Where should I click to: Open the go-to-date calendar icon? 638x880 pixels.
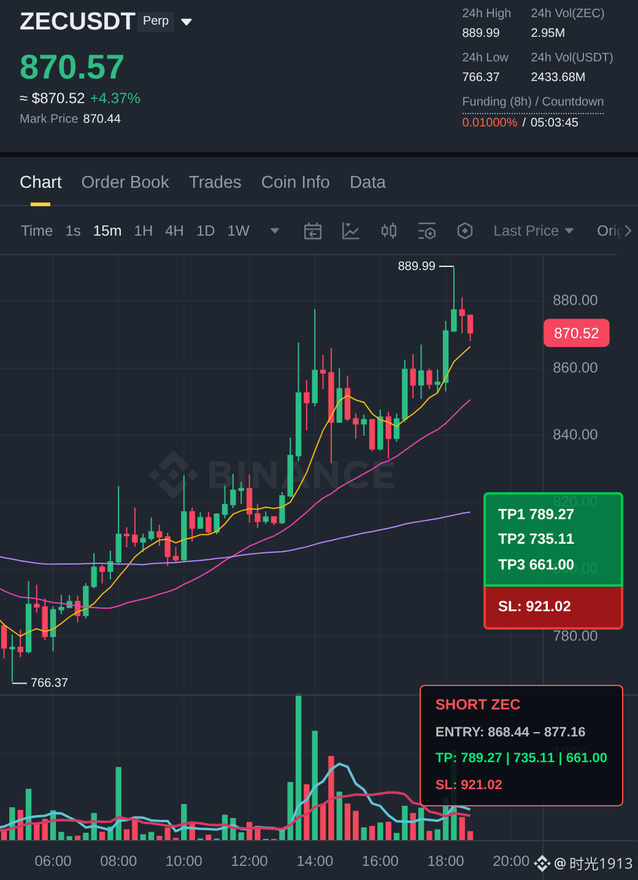pyautogui.click(x=313, y=231)
